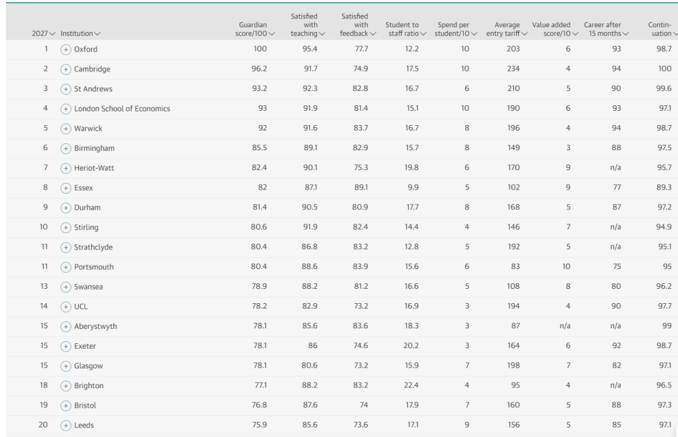Select the Heriot-Watt institution name
The height and width of the screenshot is (437, 678).
click(x=94, y=168)
